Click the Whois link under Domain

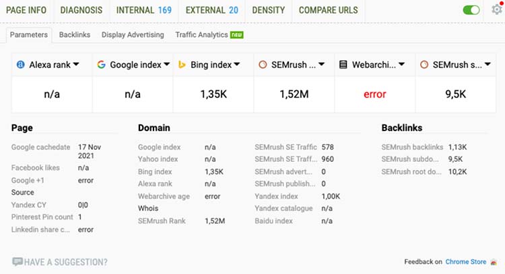point(147,209)
